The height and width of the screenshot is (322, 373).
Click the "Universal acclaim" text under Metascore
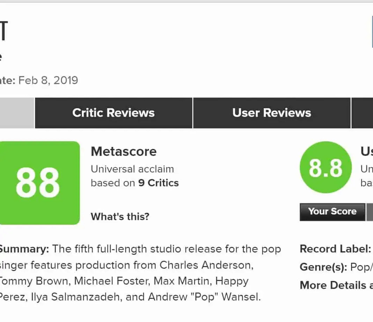tap(132, 169)
